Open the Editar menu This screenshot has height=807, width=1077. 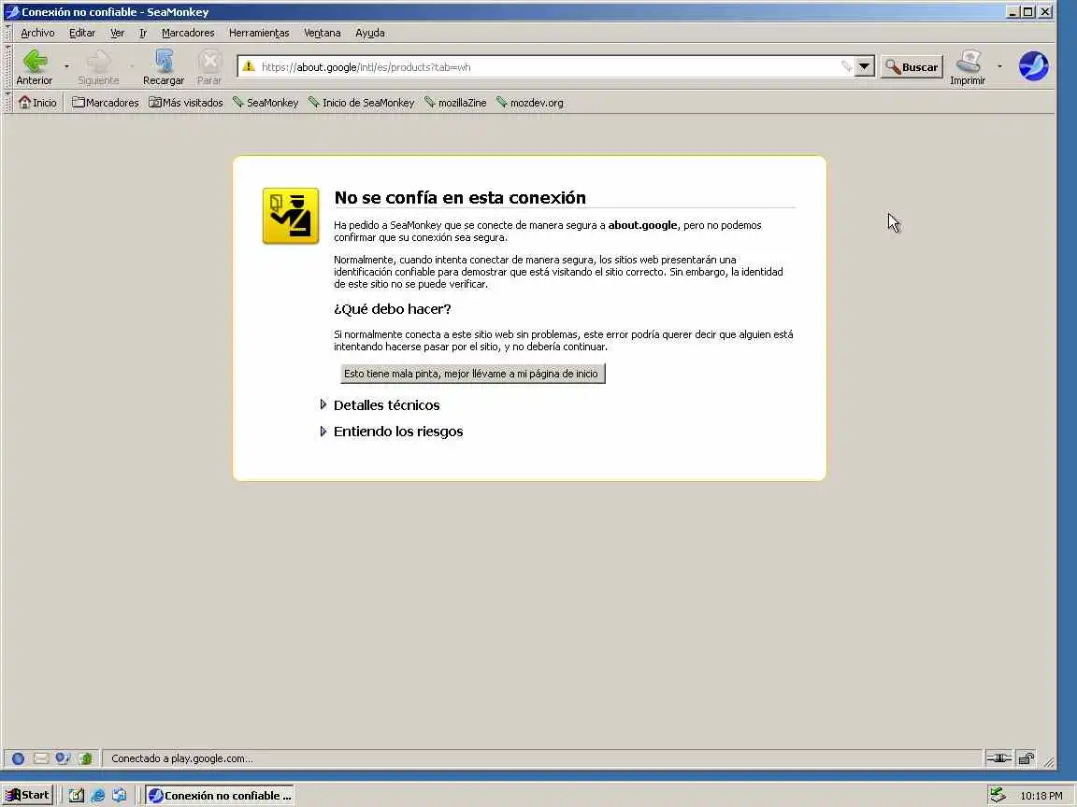point(81,33)
